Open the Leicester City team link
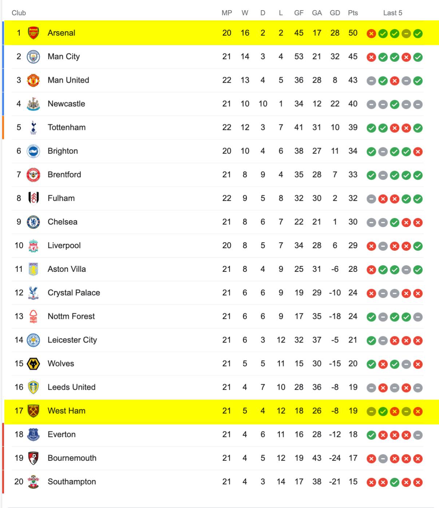439x508 pixels. tap(72, 340)
